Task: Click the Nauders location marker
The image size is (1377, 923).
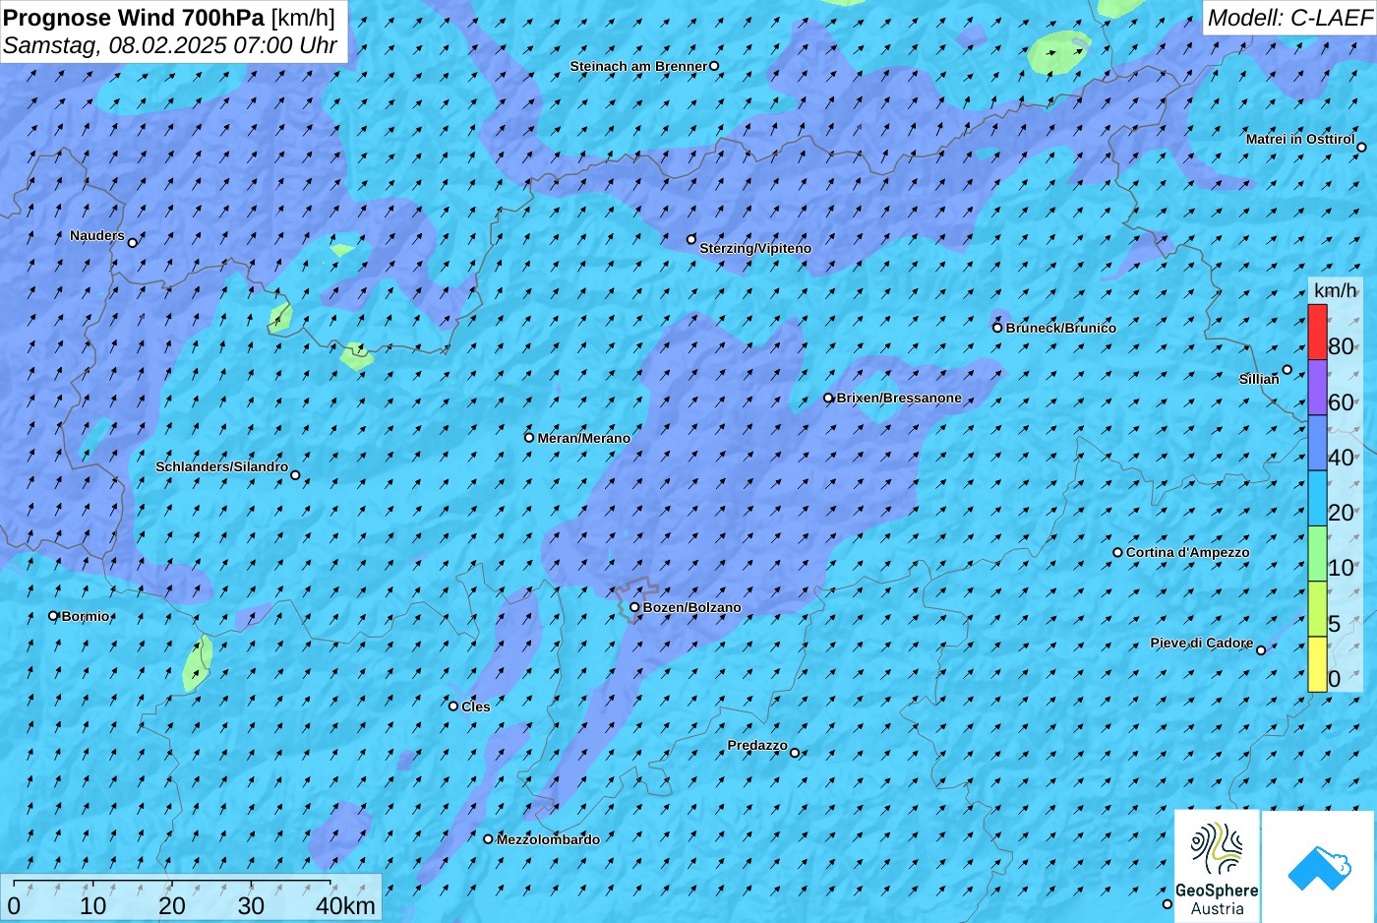Action: click(132, 242)
